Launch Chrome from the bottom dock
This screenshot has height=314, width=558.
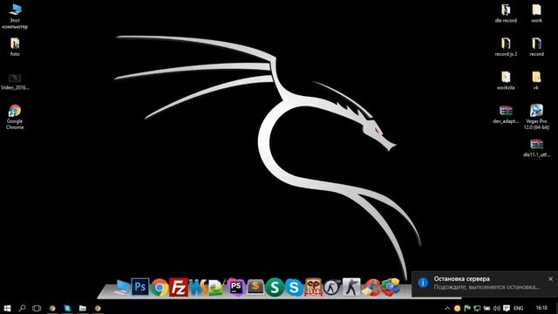(160, 287)
